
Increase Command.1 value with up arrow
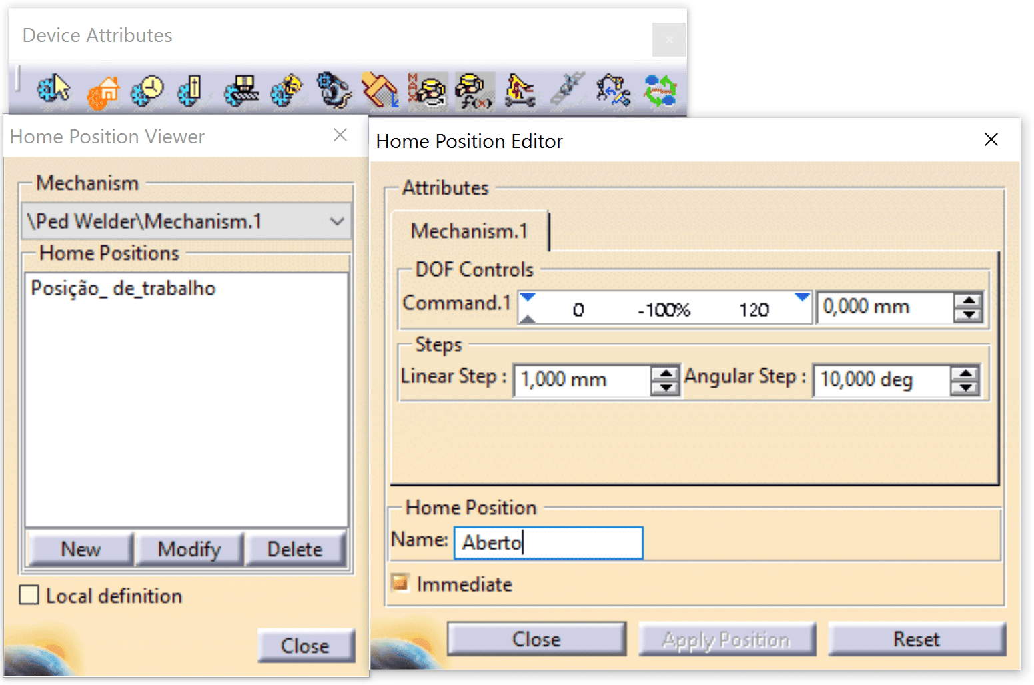(x=968, y=301)
